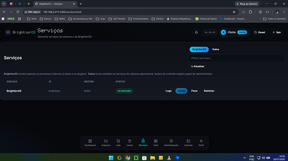This screenshot has height=161, width=288.
Task: Click the Admin role badge
Action: [x=242, y=32]
